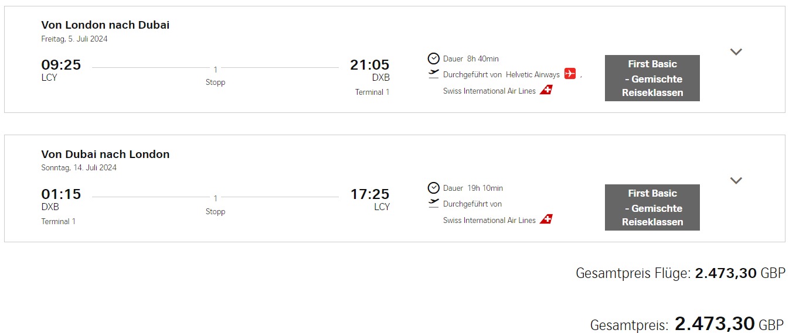This screenshot has height=333, width=789.
Task: Select the First Basic fare for London–Dubai
Action: tap(652, 78)
